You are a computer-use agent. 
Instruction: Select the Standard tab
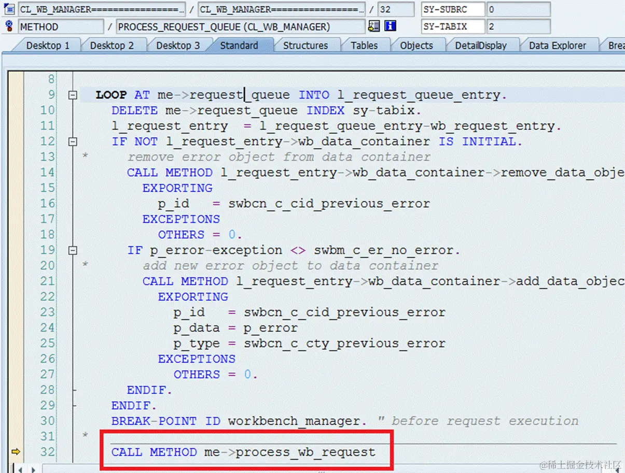[x=239, y=46]
